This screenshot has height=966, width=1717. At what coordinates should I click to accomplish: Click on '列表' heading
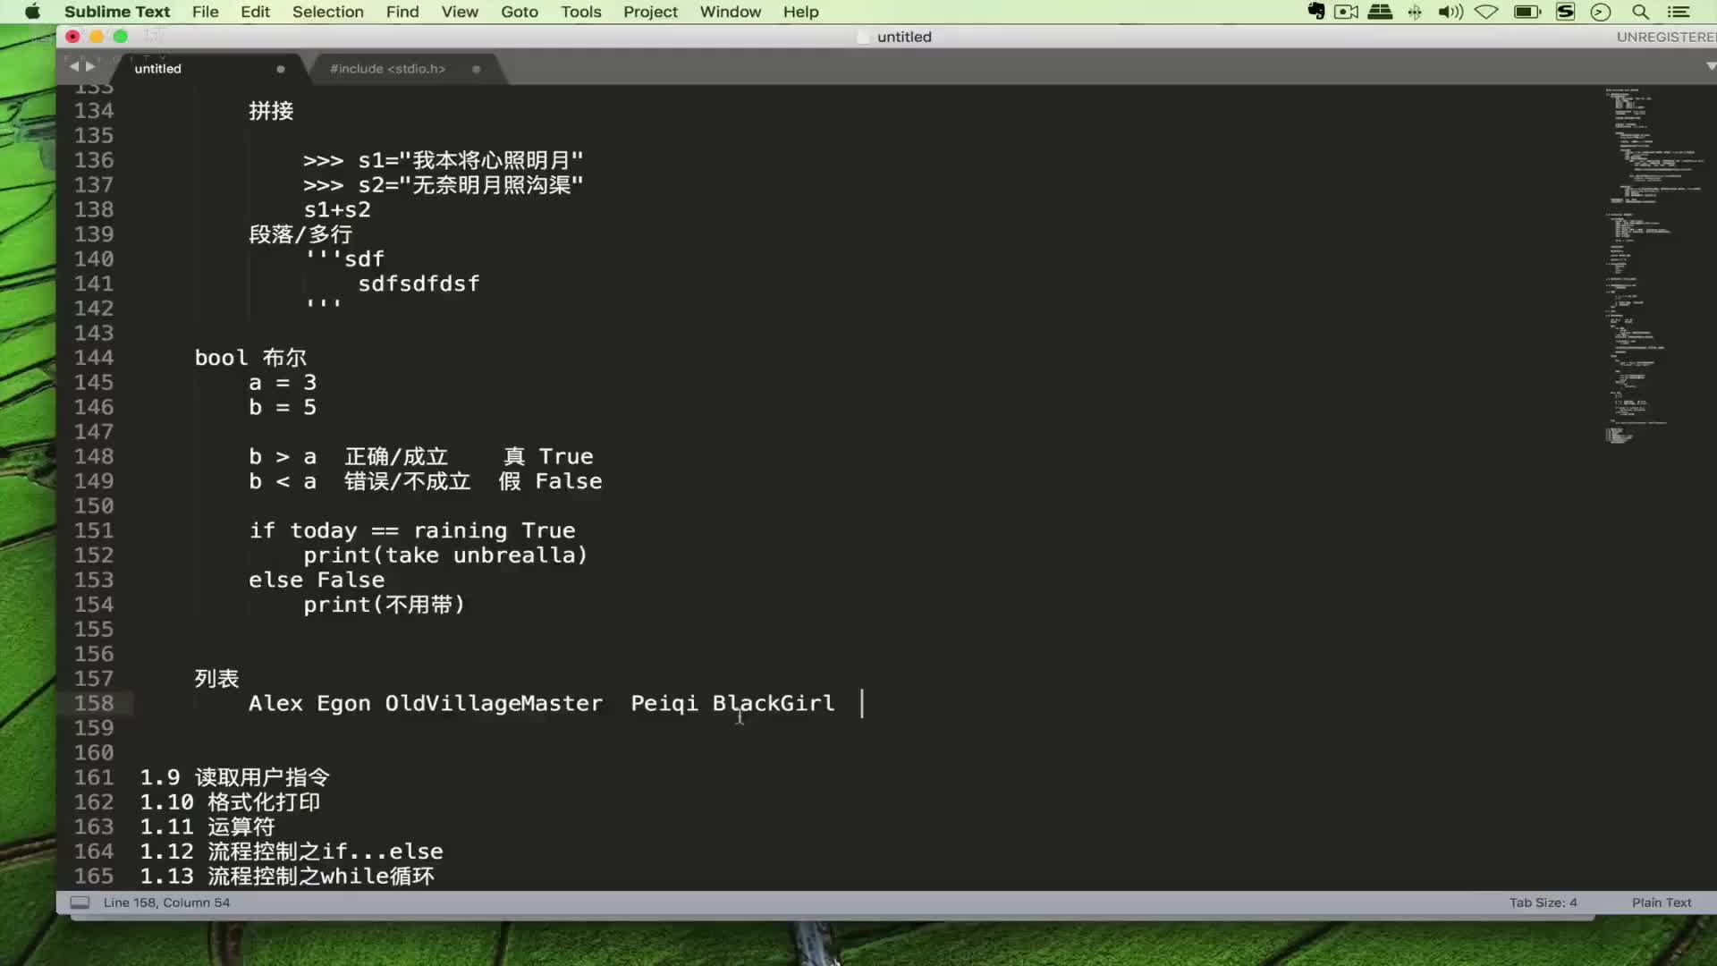(216, 679)
